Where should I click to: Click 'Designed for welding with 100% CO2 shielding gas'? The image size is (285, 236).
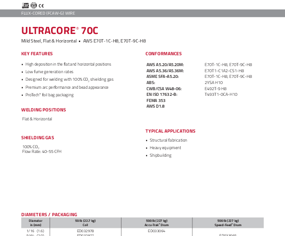pos(69,79)
